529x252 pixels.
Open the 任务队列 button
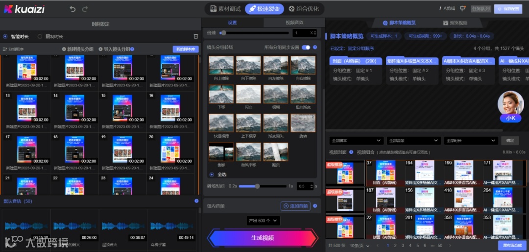pyautogui.click(x=481, y=9)
